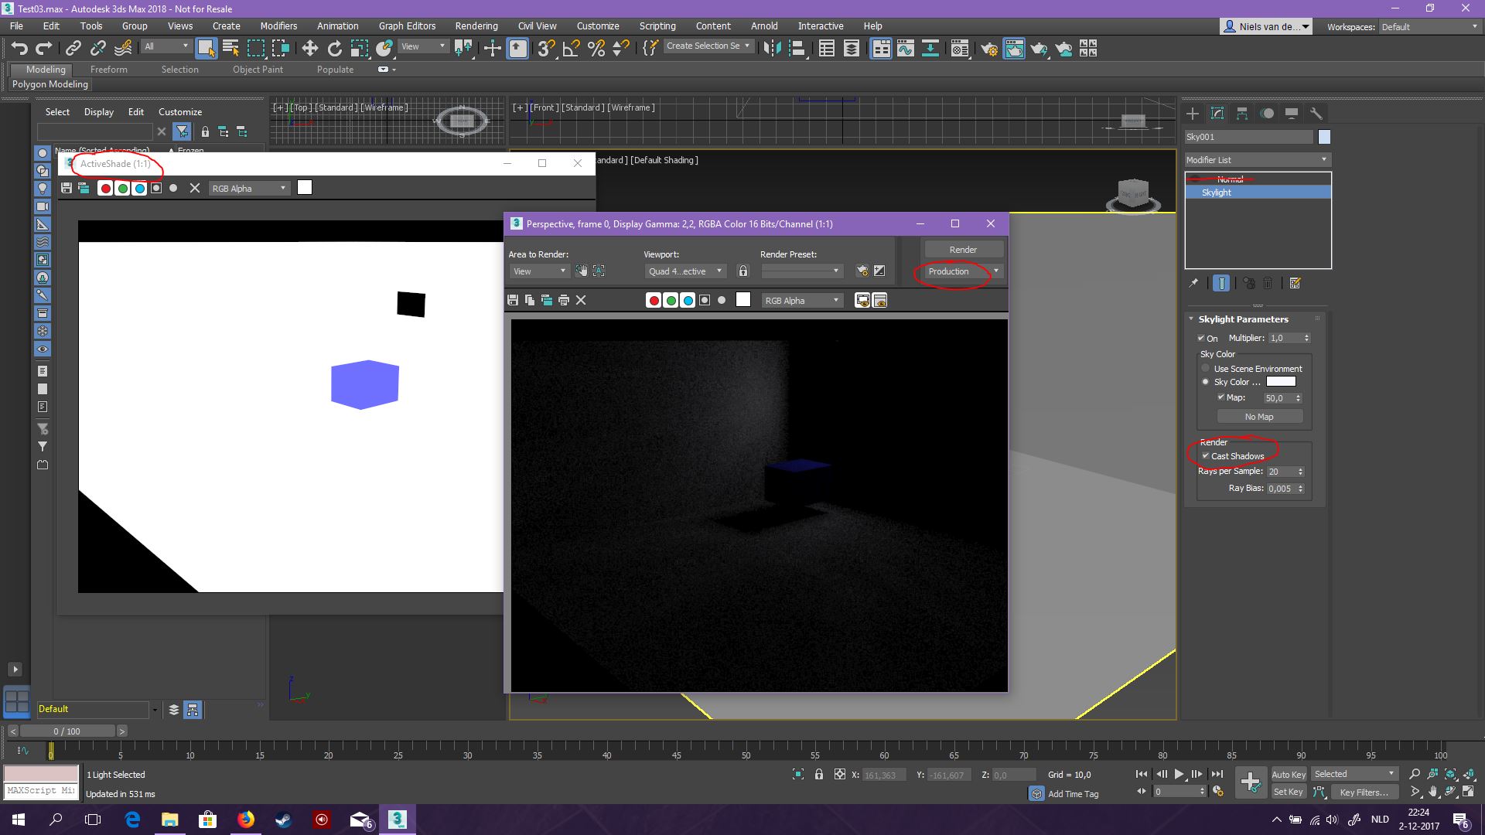Activate the Select and Link tool

73,48
